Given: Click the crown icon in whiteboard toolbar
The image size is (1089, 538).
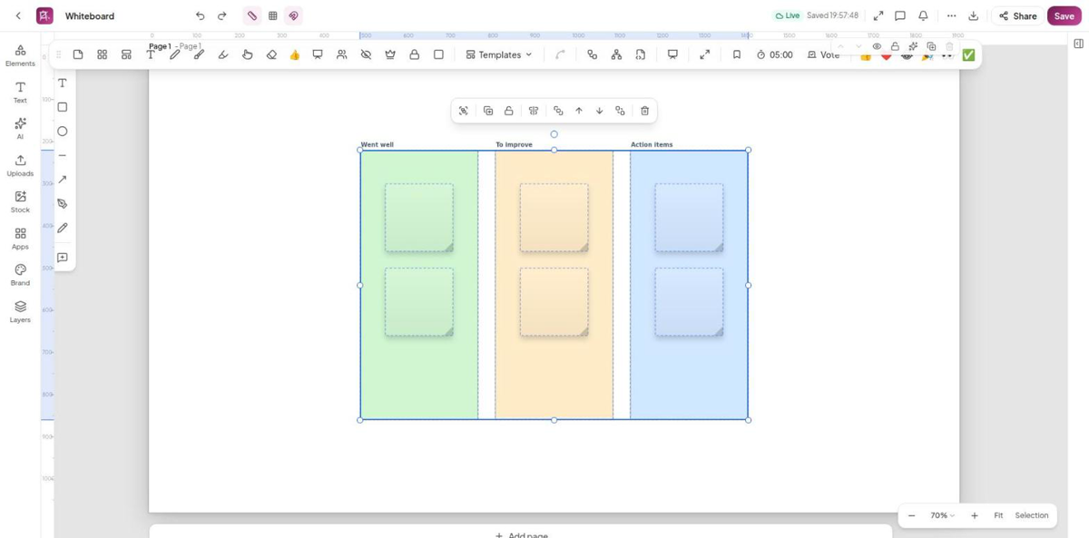Looking at the screenshot, I should coord(390,54).
